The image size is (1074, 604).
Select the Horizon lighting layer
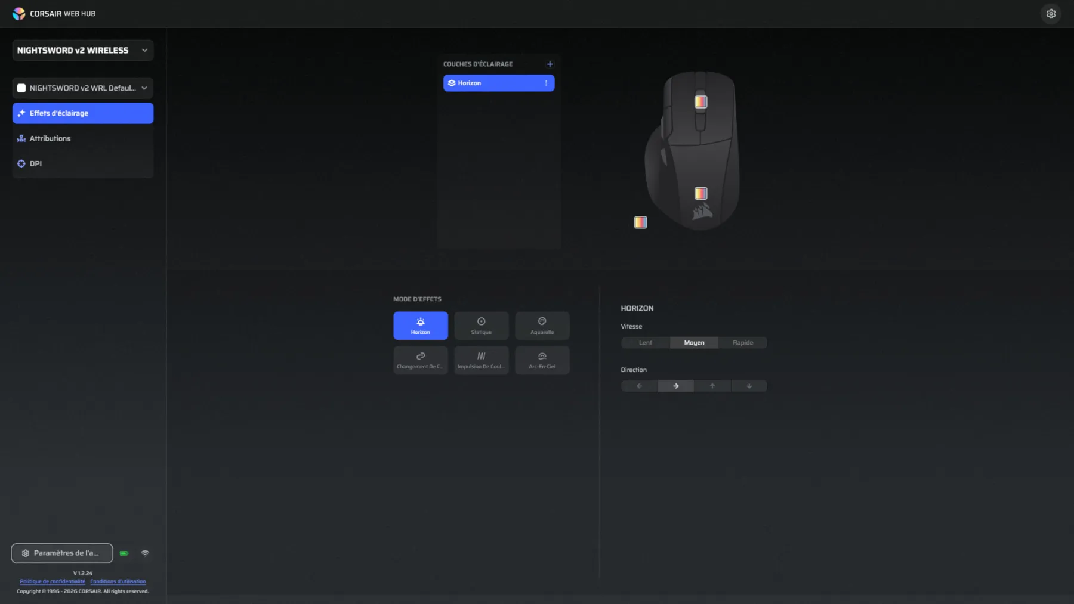pyautogui.click(x=498, y=83)
